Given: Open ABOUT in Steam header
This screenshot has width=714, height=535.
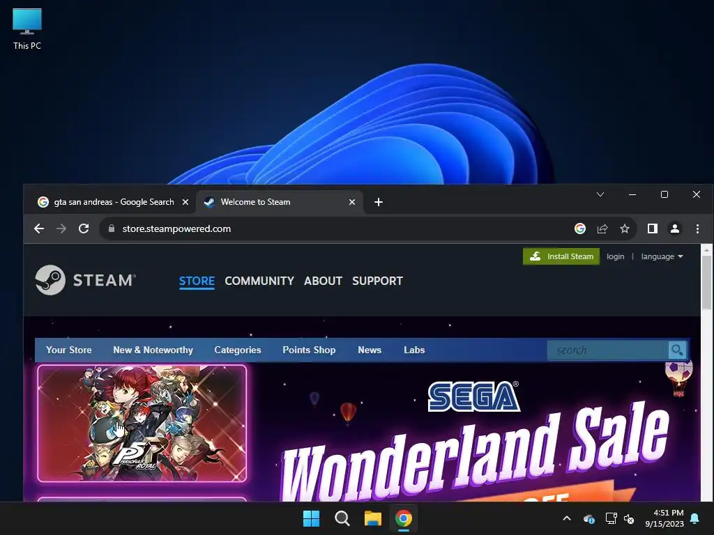Looking at the screenshot, I should pyautogui.click(x=323, y=281).
